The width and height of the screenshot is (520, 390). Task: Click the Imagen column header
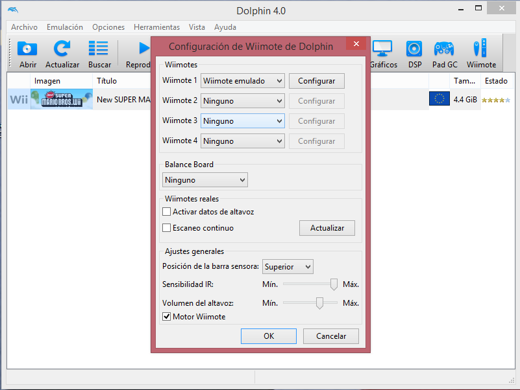point(62,81)
